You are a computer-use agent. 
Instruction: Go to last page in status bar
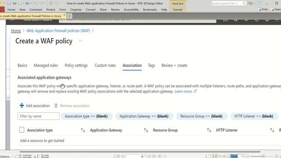tap(154, 156)
